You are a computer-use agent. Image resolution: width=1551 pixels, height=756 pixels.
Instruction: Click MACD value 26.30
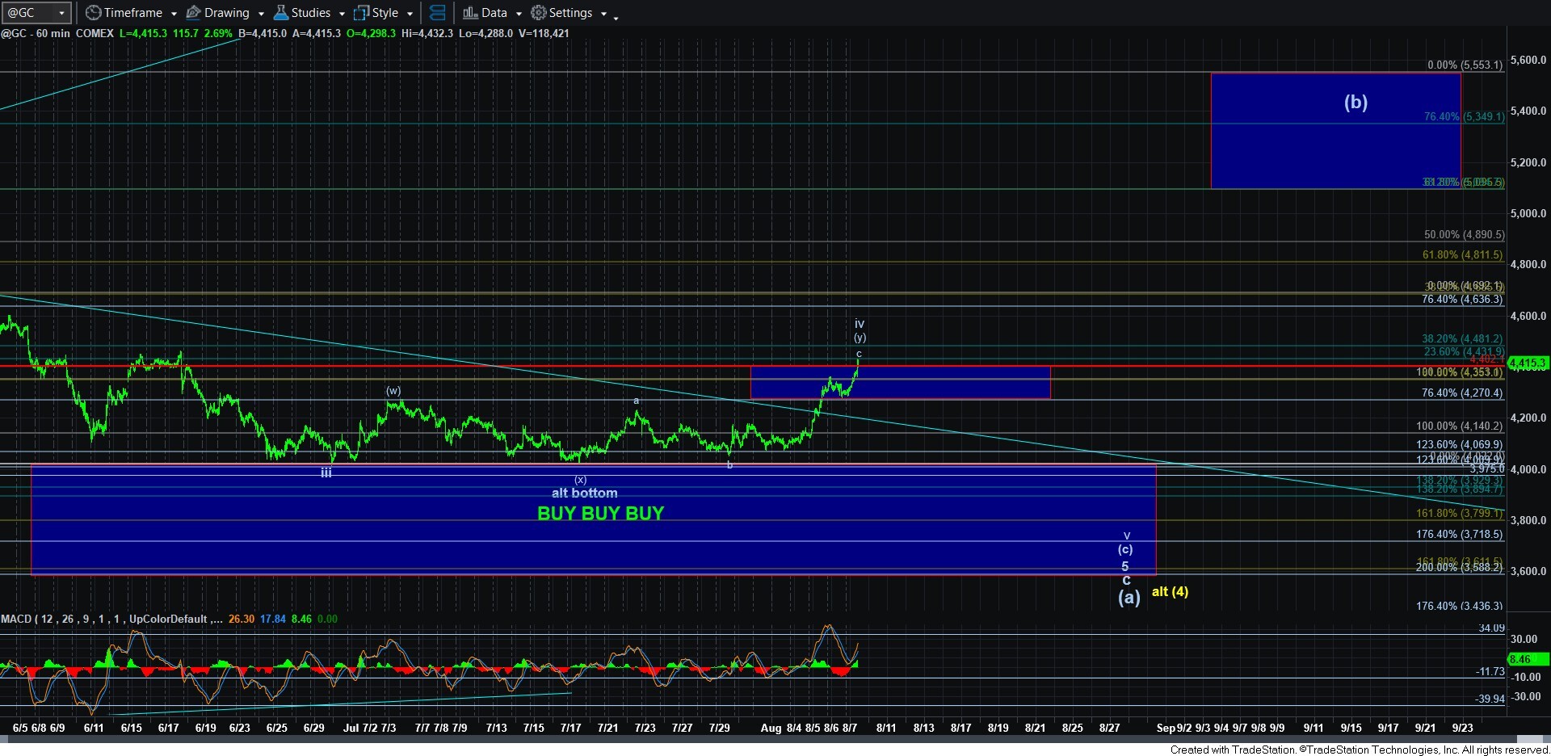click(x=242, y=619)
